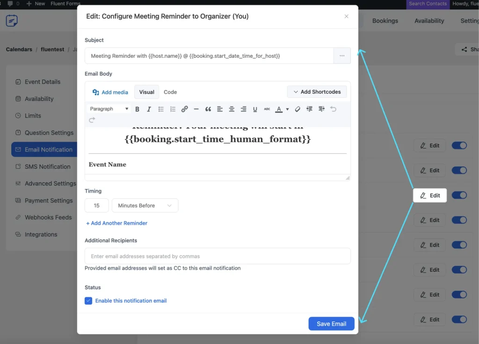Open the Paragraph format dropdown
The width and height of the screenshot is (479, 344).
[109, 109]
